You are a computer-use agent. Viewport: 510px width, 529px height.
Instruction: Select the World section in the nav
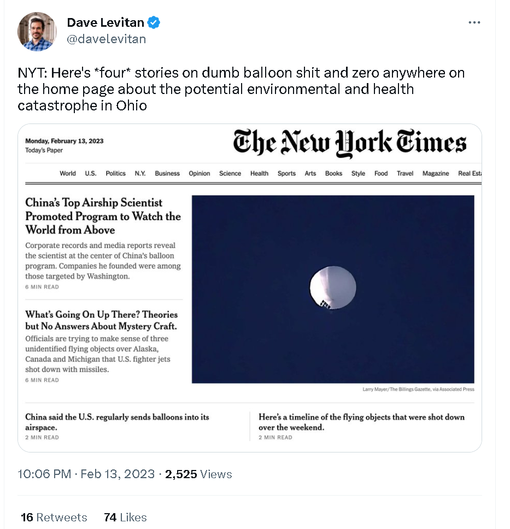tap(68, 173)
